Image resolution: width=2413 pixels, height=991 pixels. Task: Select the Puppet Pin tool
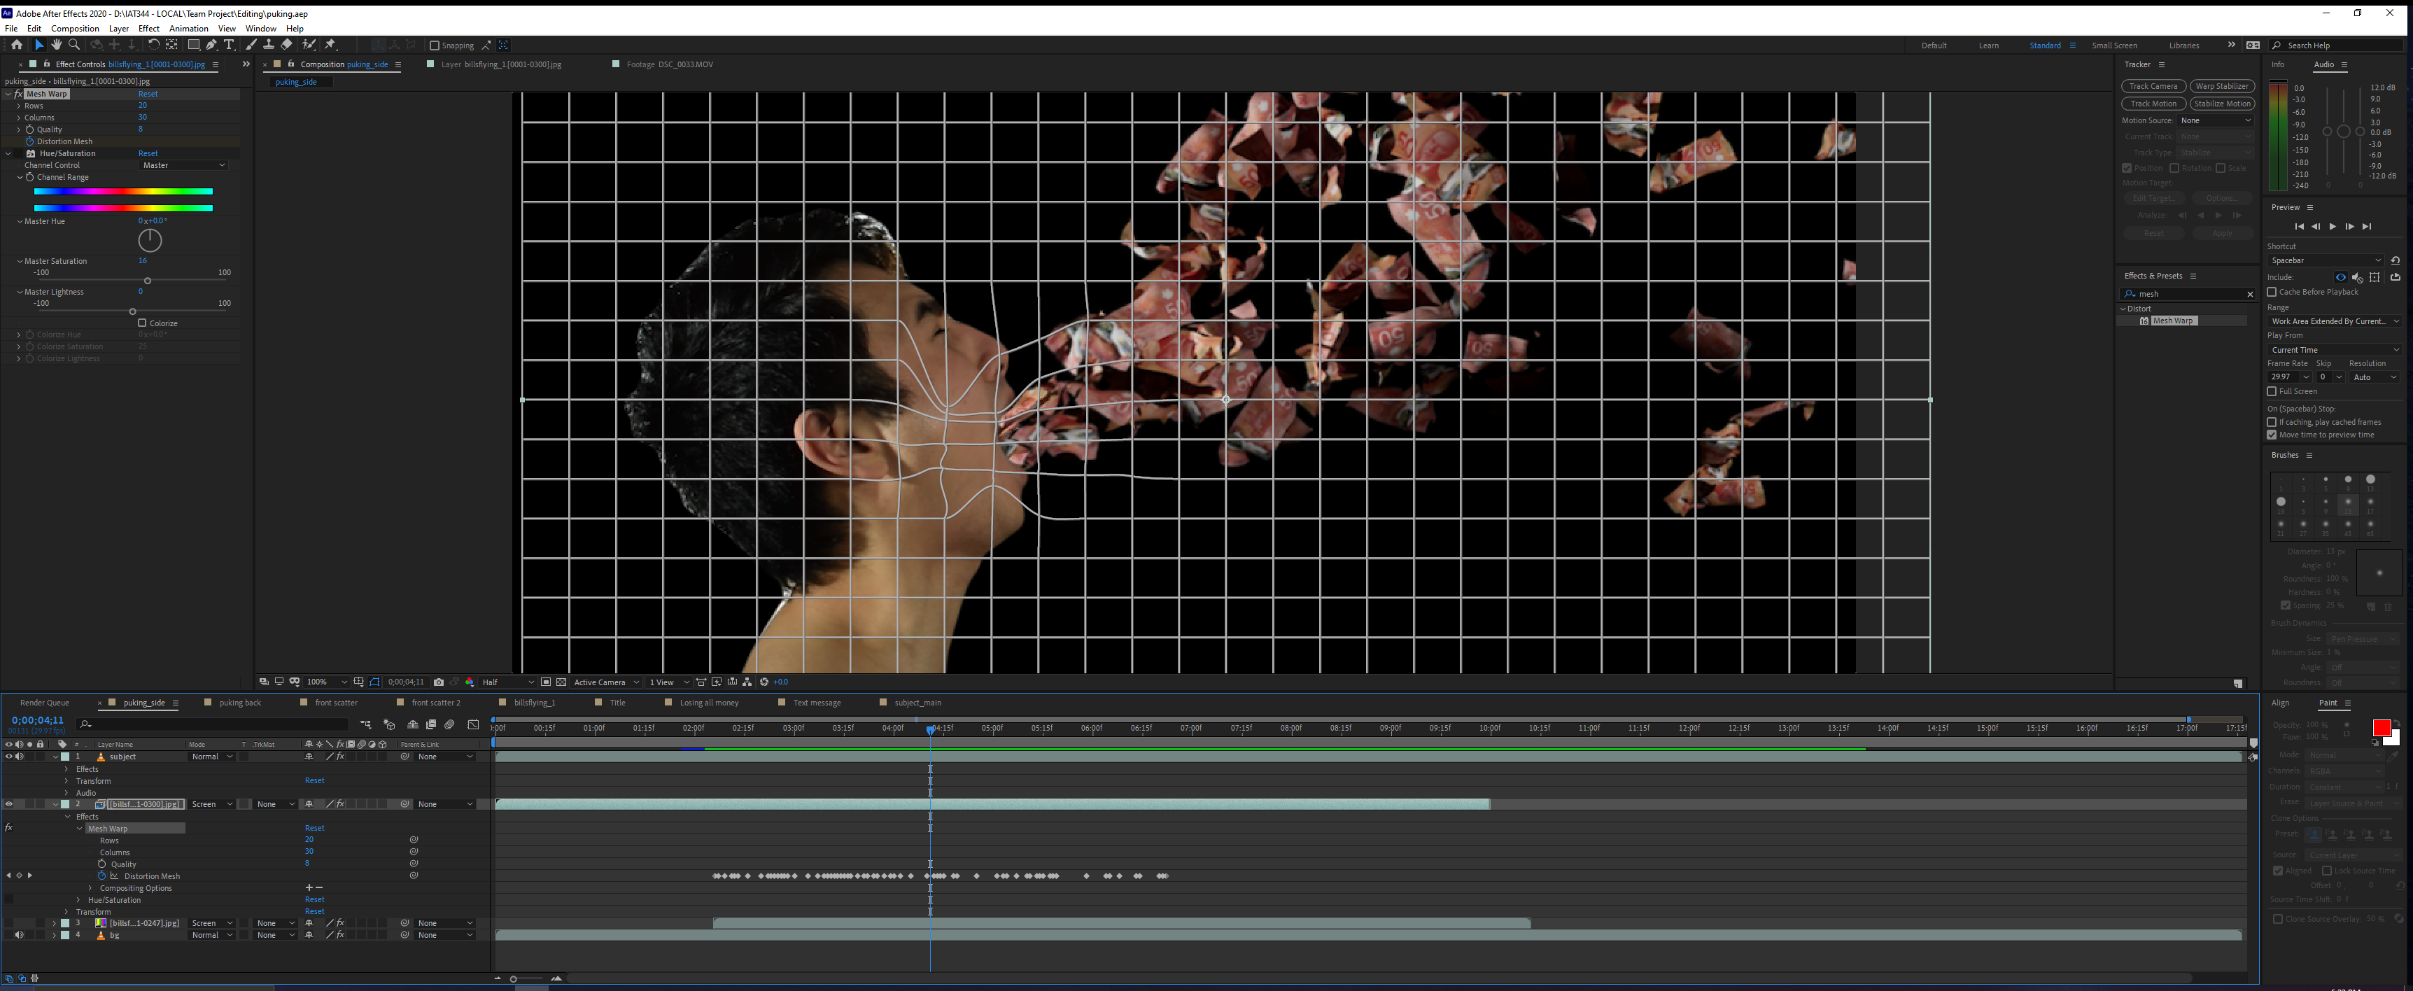tap(330, 45)
